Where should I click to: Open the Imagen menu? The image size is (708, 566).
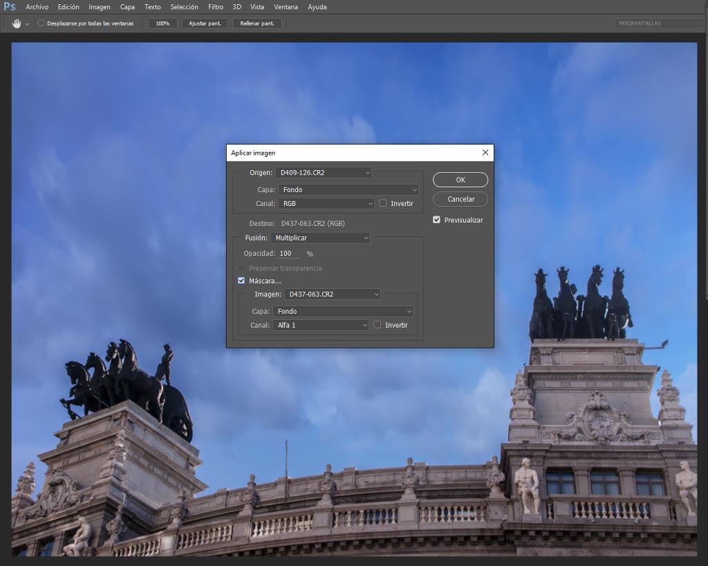[100, 7]
